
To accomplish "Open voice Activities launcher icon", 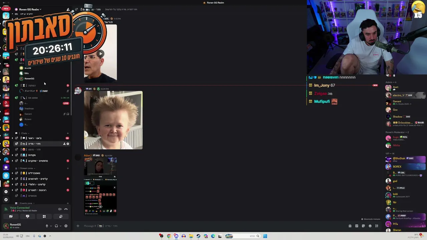I will point(44,216).
